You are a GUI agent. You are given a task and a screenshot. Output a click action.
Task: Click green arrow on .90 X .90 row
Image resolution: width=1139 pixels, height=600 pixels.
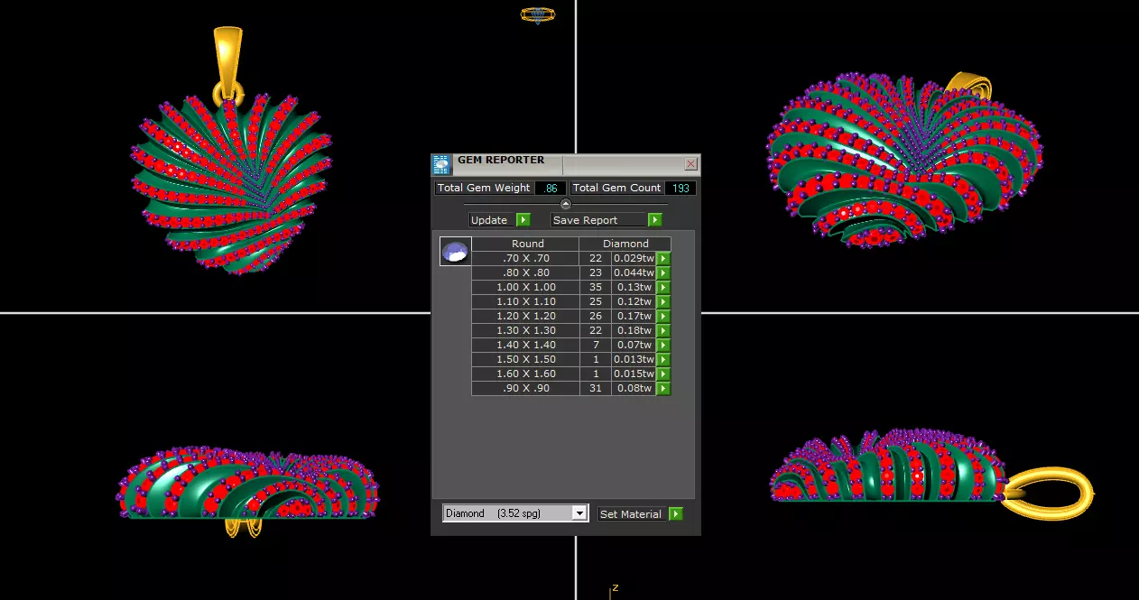point(663,388)
